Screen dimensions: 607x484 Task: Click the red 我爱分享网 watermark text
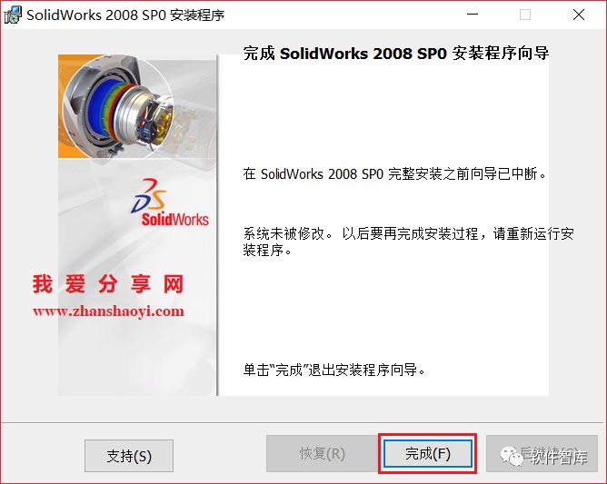(107, 284)
